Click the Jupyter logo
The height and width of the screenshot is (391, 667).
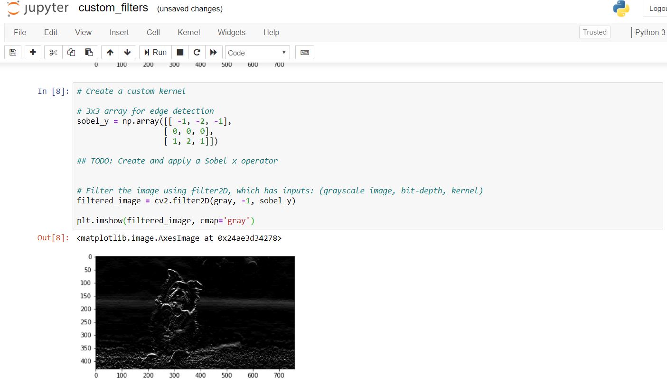(38, 9)
